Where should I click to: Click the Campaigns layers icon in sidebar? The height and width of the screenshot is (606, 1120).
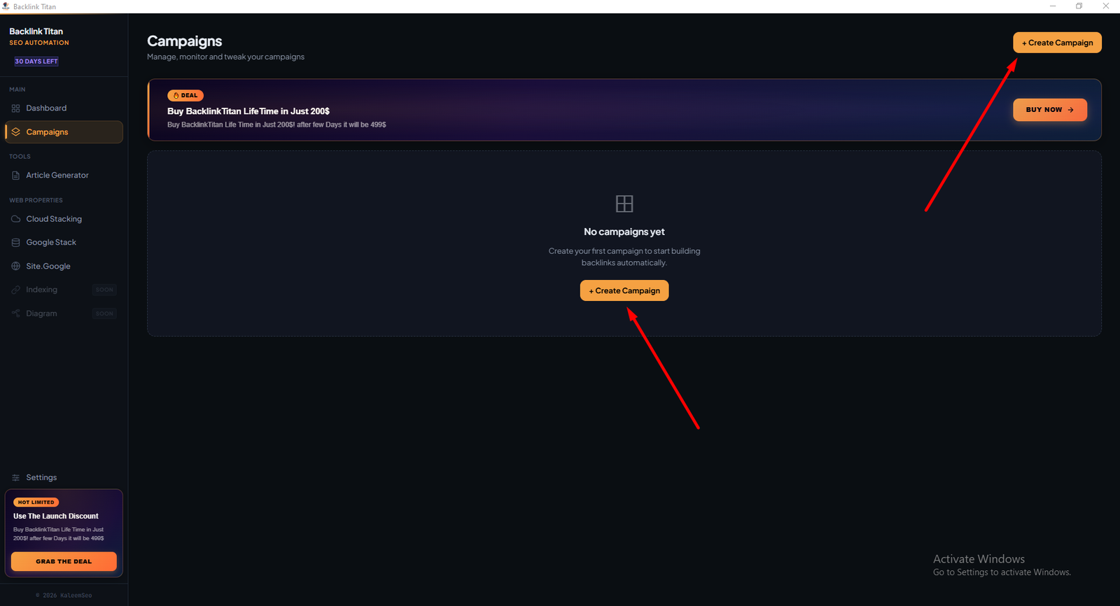click(x=15, y=132)
